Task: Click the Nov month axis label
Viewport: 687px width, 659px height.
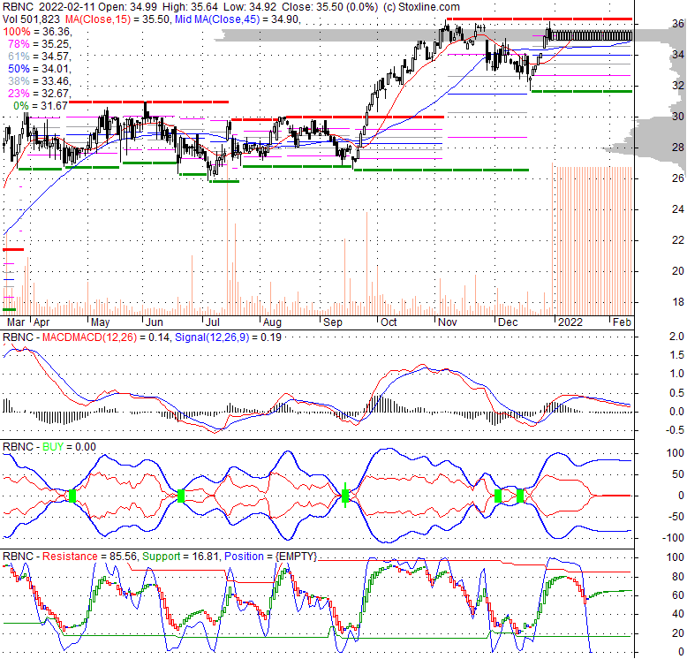Action: pyautogui.click(x=448, y=322)
